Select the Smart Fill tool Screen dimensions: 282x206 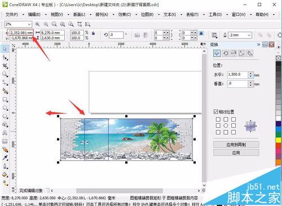[5, 91]
